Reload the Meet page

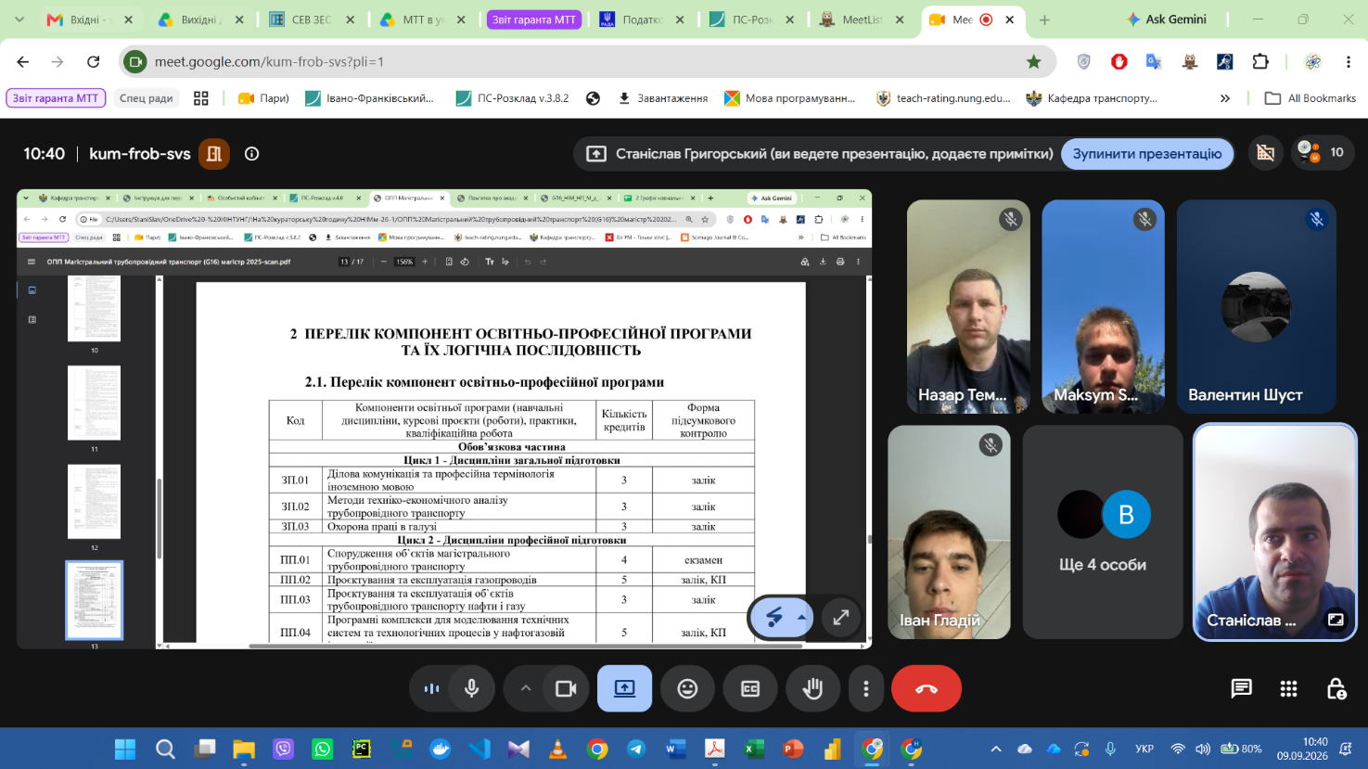[x=93, y=62]
